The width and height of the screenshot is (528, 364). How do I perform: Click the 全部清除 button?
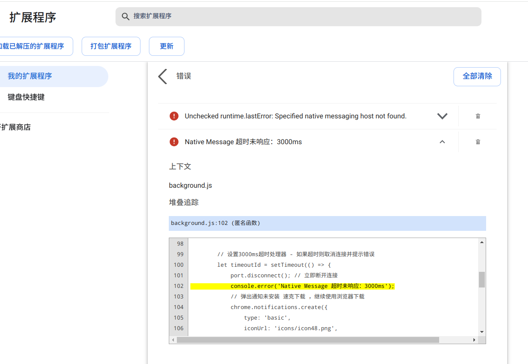click(x=477, y=77)
